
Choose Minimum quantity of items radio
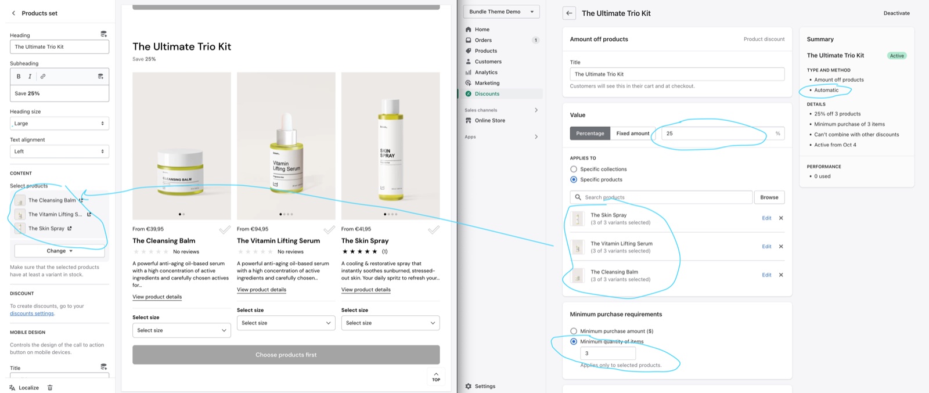coord(574,341)
